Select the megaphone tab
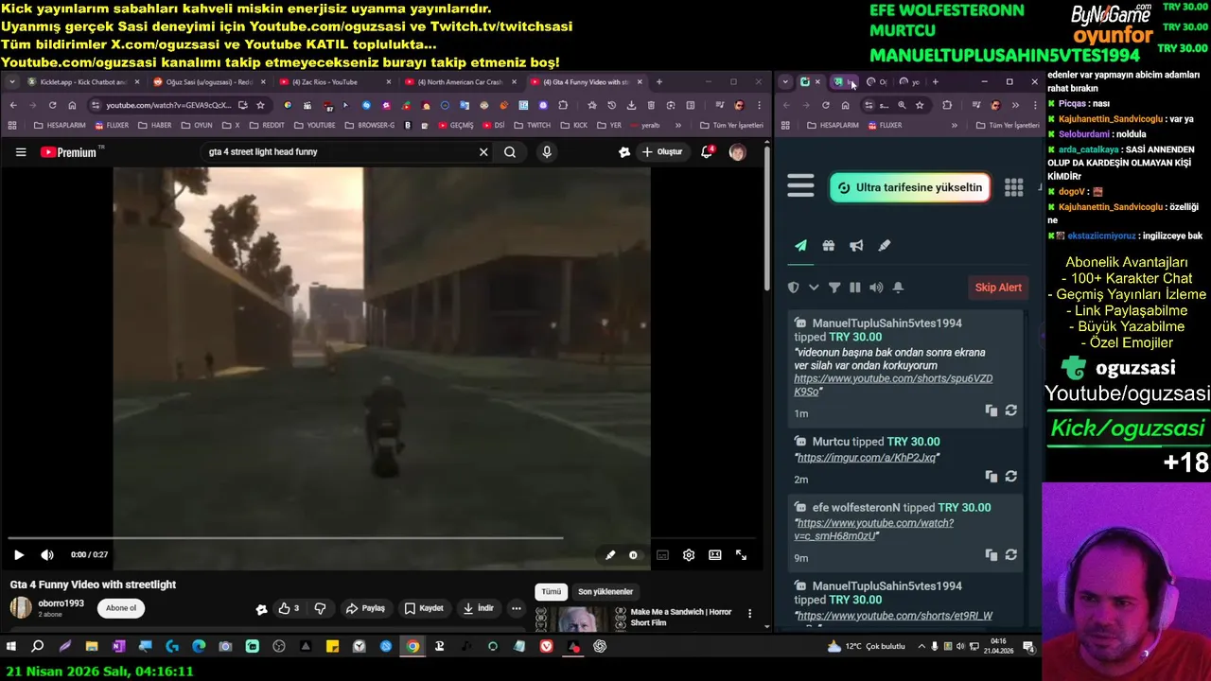1211x681 pixels. click(x=856, y=246)
